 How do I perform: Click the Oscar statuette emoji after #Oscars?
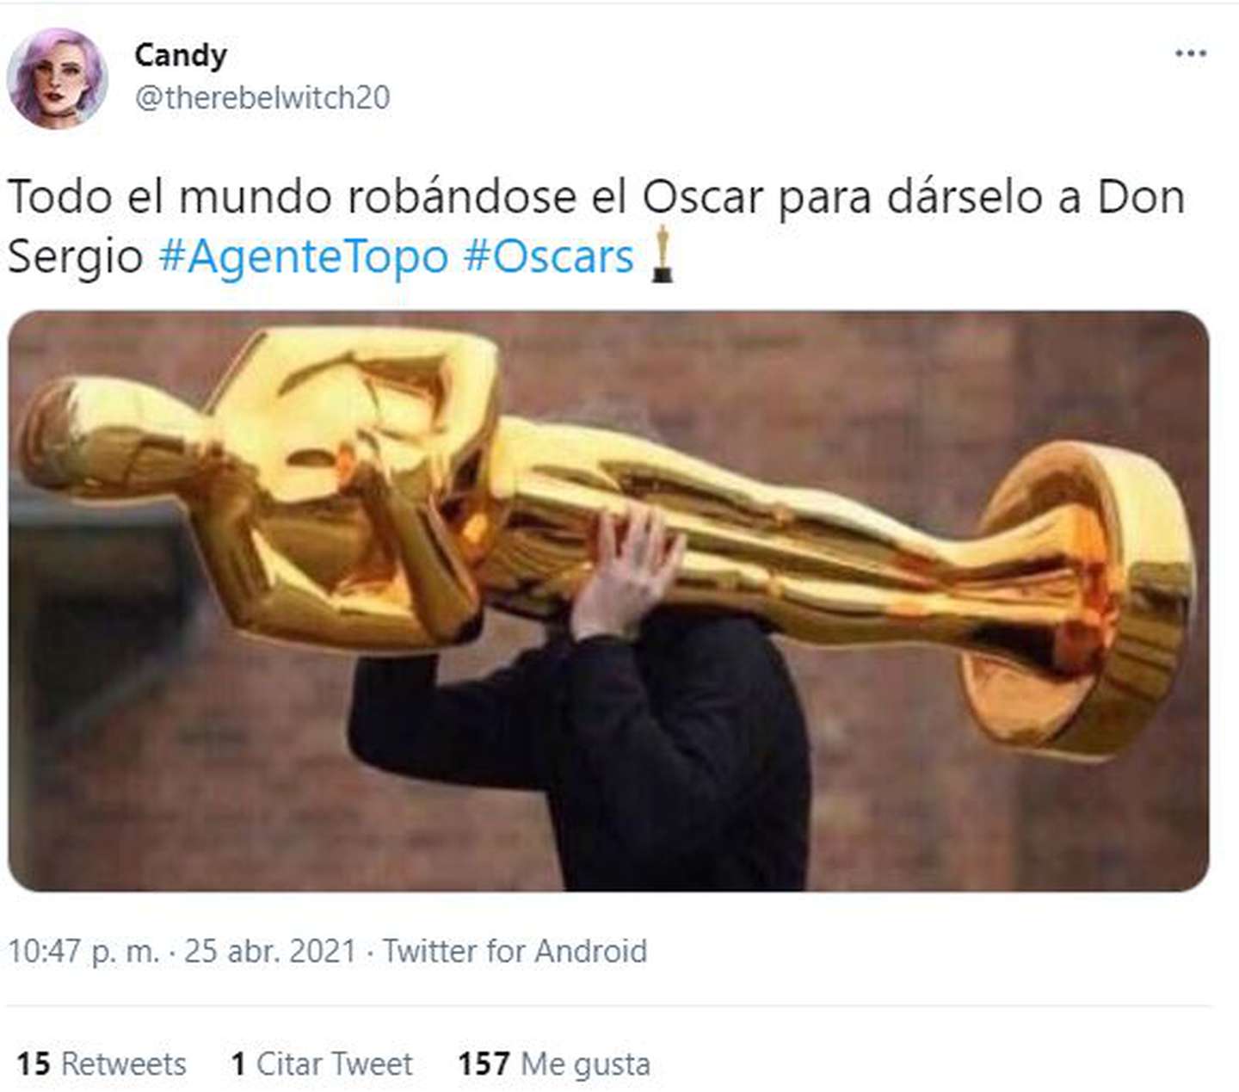[x=662, y=255]
